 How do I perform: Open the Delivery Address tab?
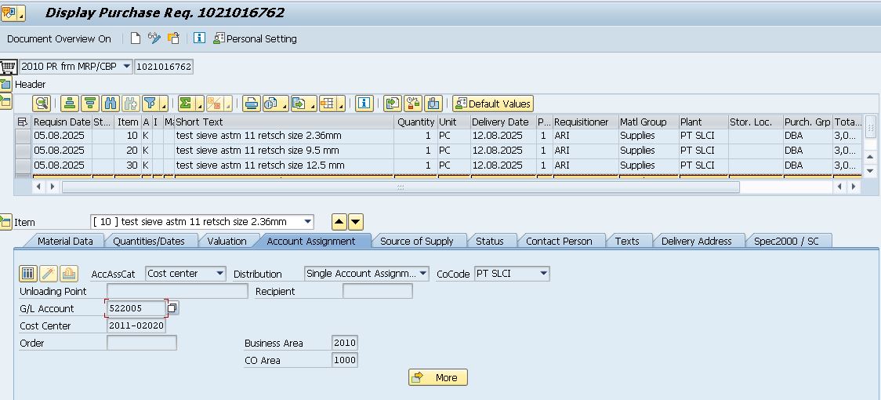[696, 241]
